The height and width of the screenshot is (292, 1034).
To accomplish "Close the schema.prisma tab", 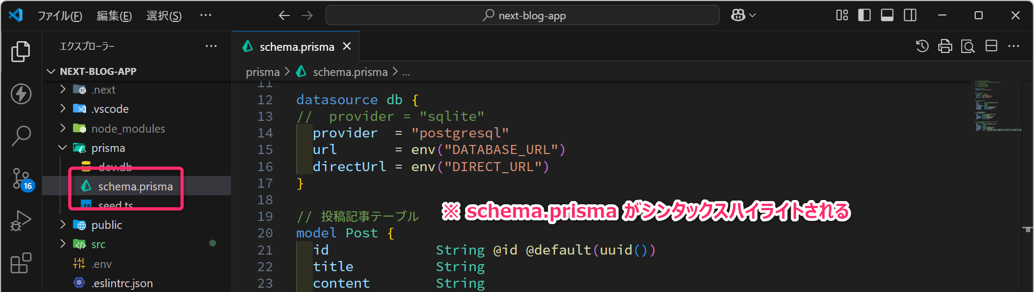I will pos(347,47).
